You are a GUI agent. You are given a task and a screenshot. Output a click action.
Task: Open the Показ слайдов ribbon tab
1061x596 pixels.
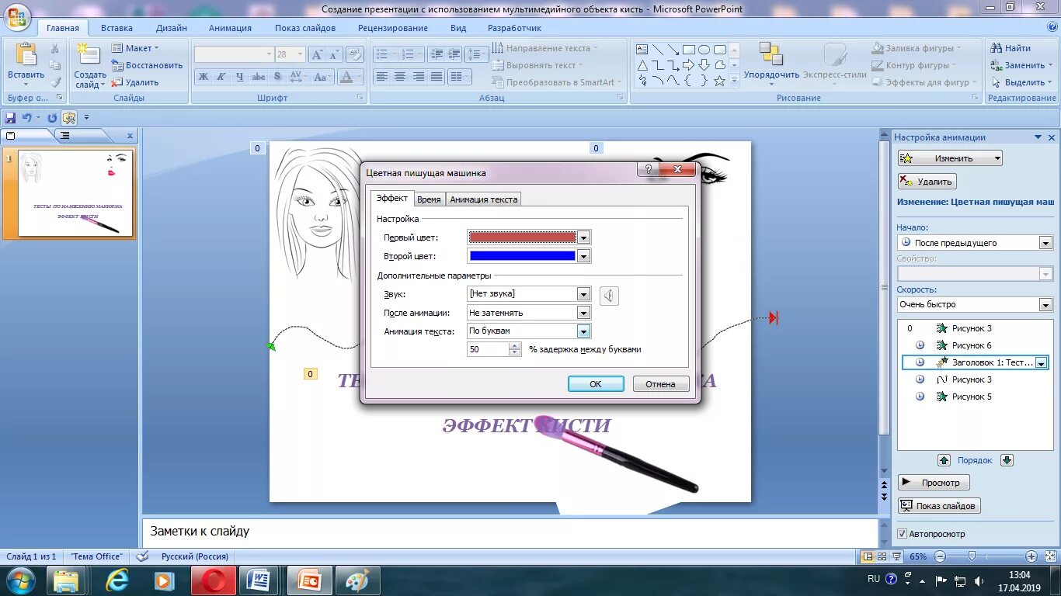305,28
